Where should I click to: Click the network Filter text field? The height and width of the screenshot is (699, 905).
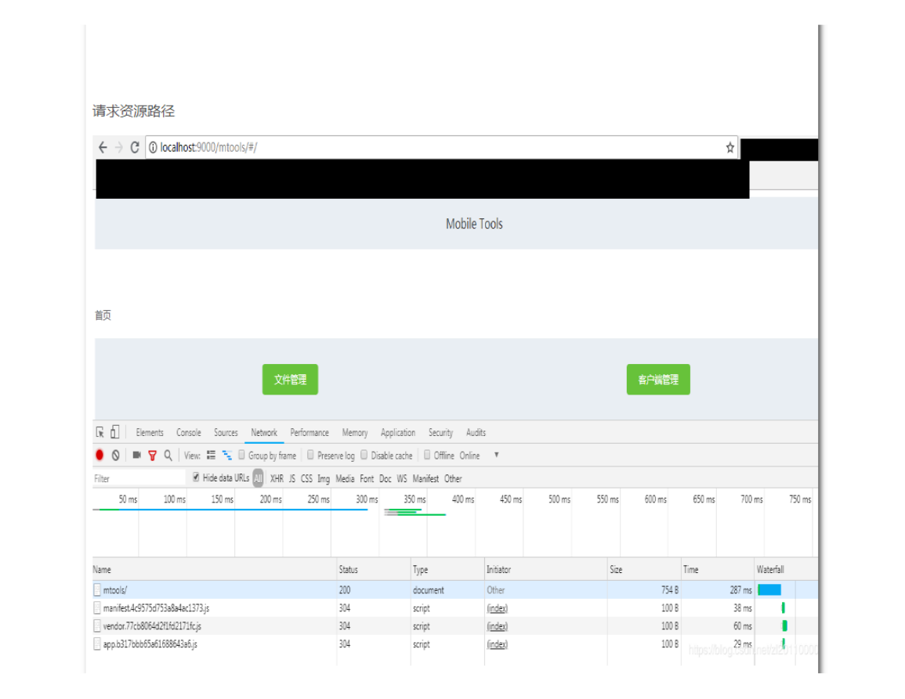coord(139,478)
